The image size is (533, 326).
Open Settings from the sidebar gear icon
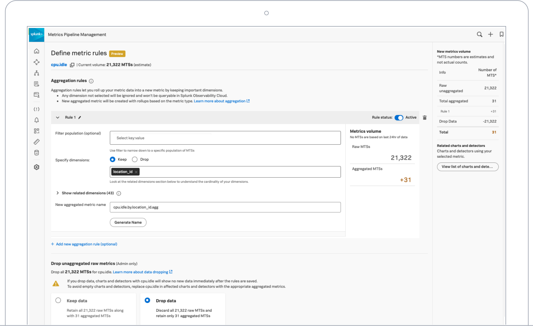(x=36, y=167)
